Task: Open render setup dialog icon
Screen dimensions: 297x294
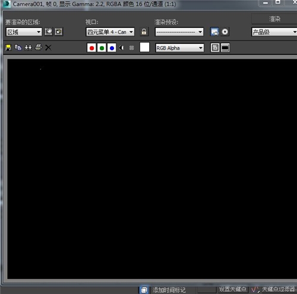Action: coord(214,32)
